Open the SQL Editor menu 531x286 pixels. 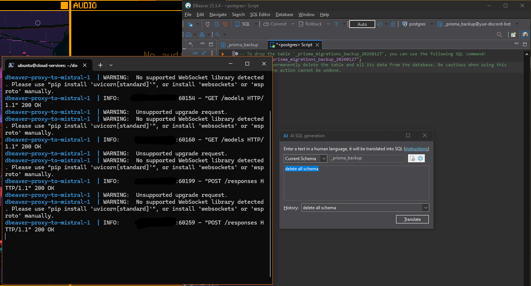pos(260,15)
